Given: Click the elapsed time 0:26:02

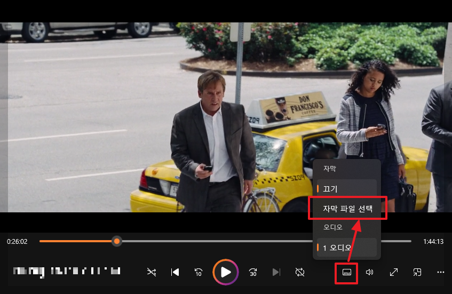Looking at the screenshot, I should [x=17, y=242].
